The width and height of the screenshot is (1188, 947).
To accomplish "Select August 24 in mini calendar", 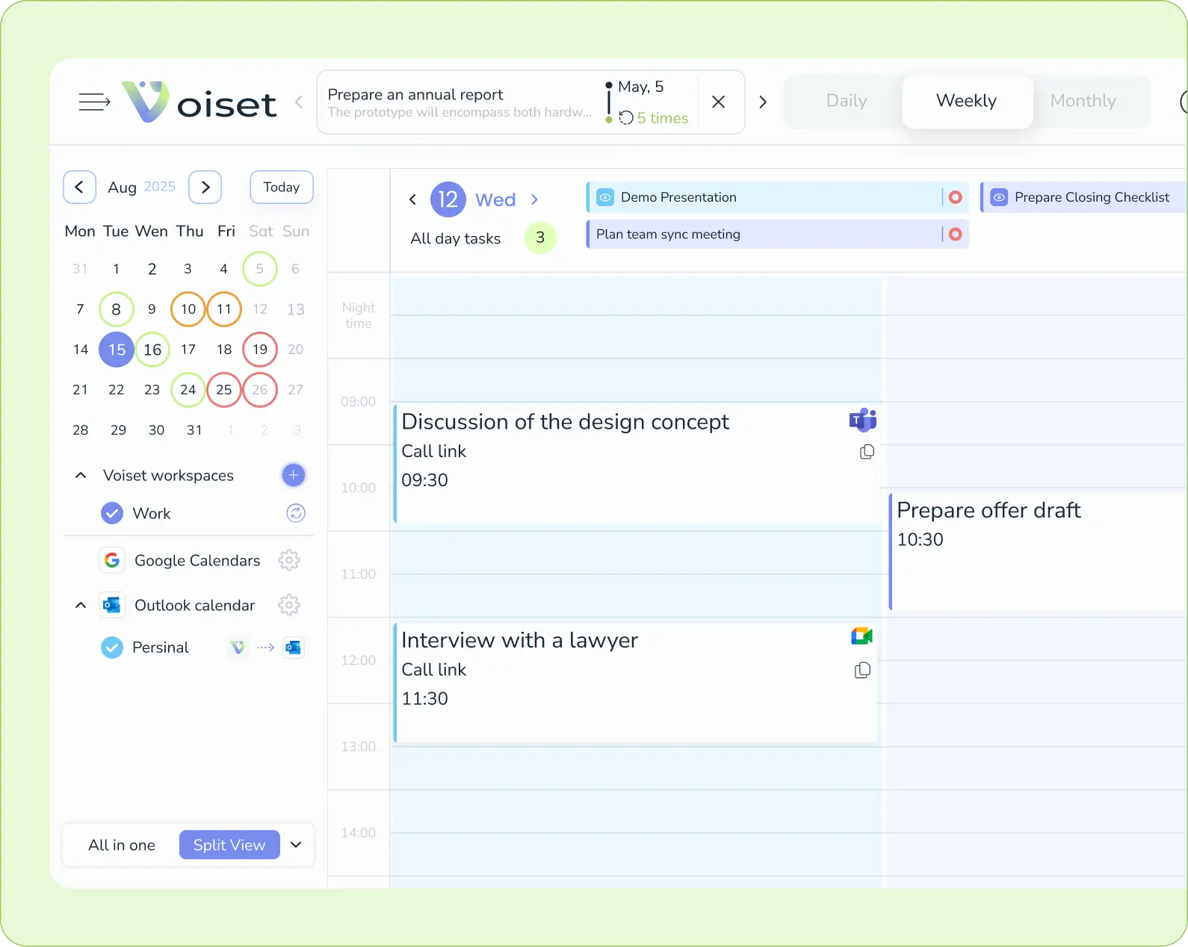I will [x=188, y=390].
